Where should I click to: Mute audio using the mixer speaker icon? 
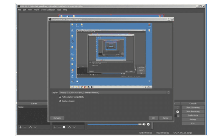144,124
